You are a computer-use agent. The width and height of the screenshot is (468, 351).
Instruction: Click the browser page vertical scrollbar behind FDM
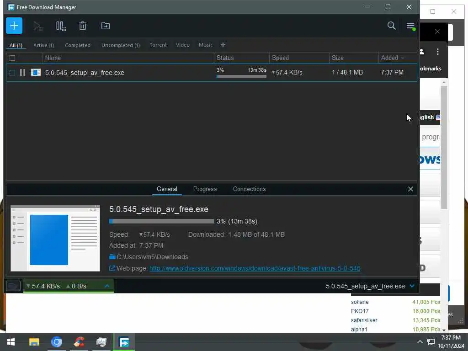coord(444,148)
